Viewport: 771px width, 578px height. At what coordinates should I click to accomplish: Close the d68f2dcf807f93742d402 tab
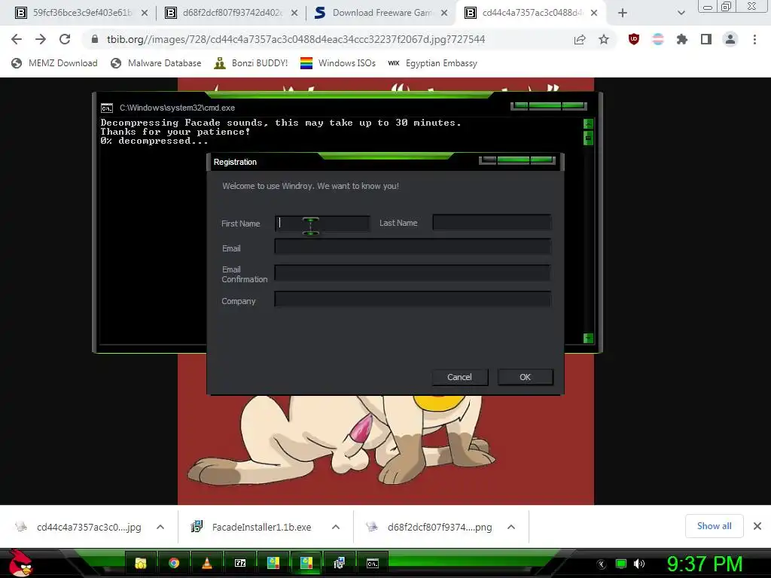294,14
